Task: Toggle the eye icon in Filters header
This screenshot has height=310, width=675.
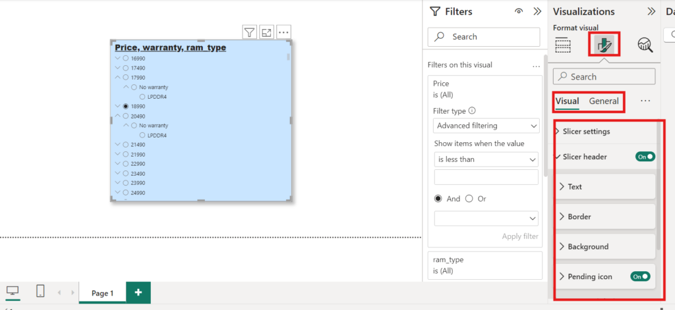Action: pos(519,12)
